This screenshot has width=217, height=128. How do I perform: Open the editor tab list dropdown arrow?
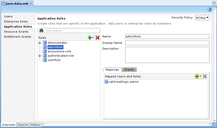click(214, 3)
